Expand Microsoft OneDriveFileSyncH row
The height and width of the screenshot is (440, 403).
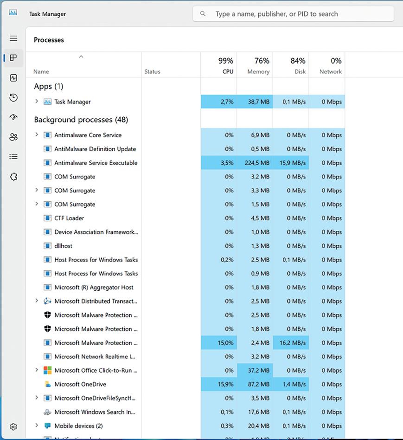coord(37,398)
